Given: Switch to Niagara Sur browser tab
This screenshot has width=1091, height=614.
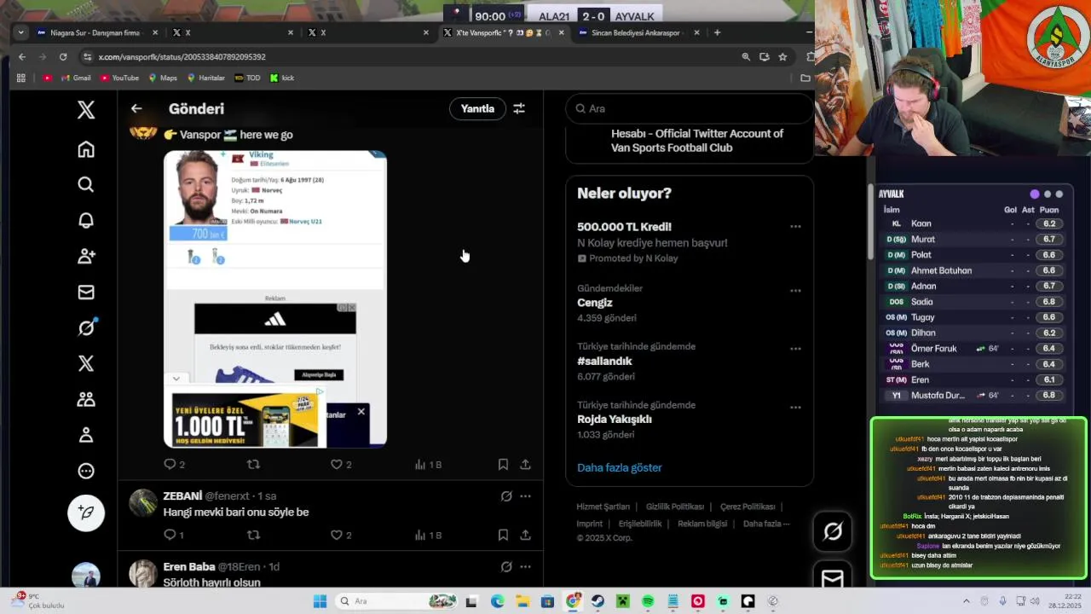Looking at the screenshot, I should pos(95,32).
